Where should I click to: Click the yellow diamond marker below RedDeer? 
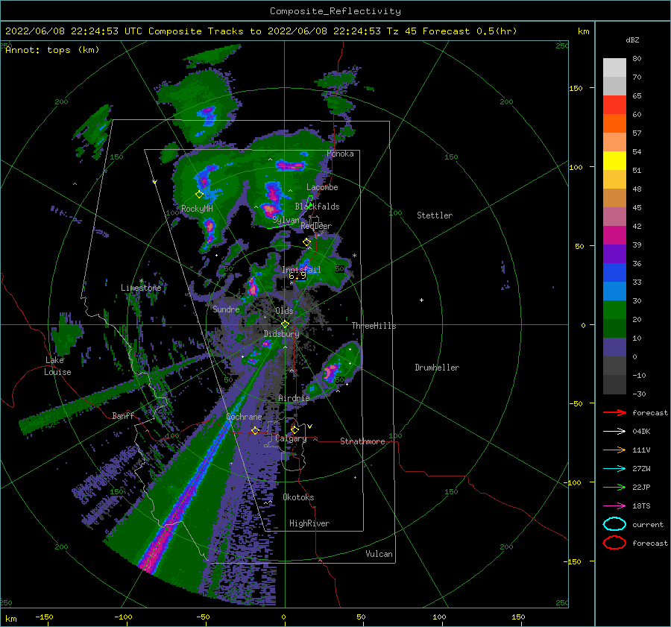point(307,242)
